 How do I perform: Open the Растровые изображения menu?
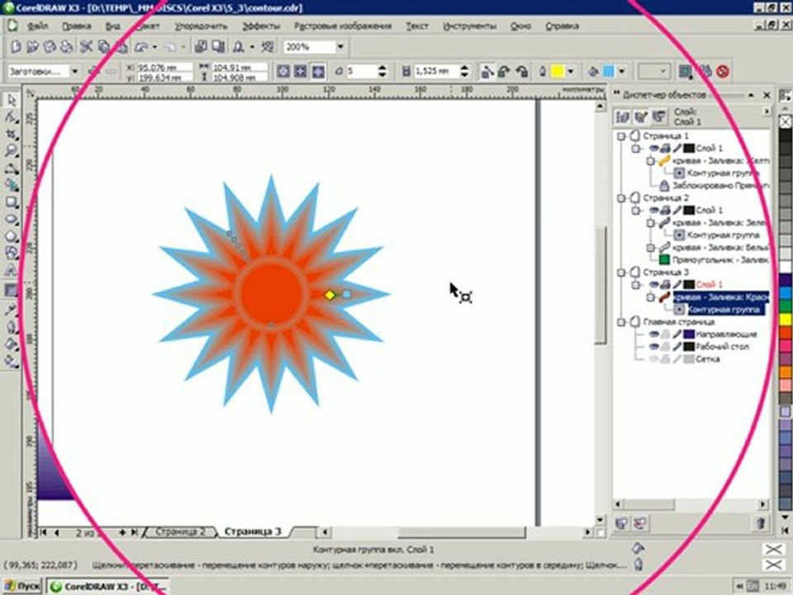pyautogui.click(x=343, y=26)
